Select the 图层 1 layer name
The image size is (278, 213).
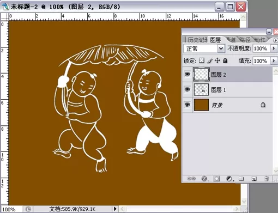(218, 90)
